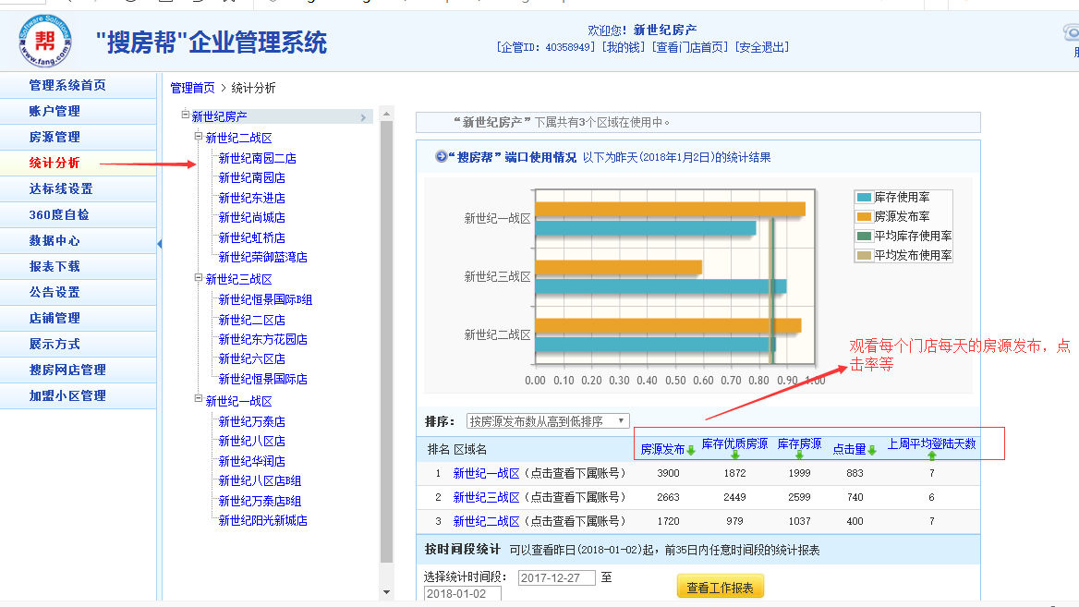Open 新世纪二战区 link in the ranking table

487,522
